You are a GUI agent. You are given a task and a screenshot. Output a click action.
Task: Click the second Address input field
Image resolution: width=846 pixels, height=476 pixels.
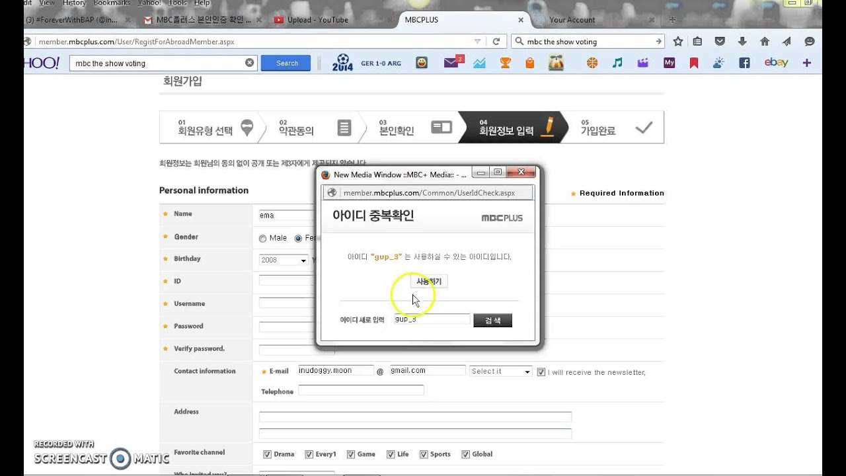(415, 434)
